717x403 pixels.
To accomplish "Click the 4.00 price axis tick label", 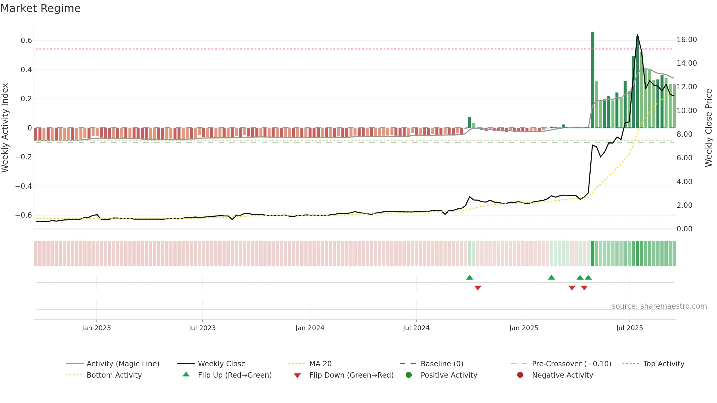I will point(684,182).
